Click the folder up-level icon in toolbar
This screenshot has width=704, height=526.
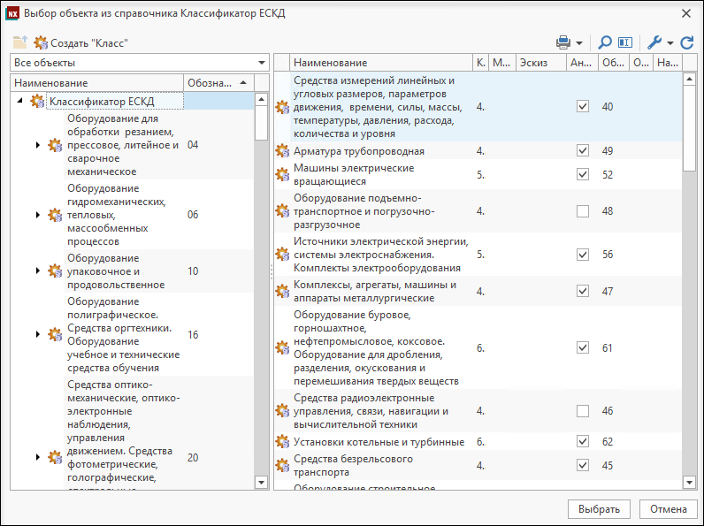click(20, 42)
